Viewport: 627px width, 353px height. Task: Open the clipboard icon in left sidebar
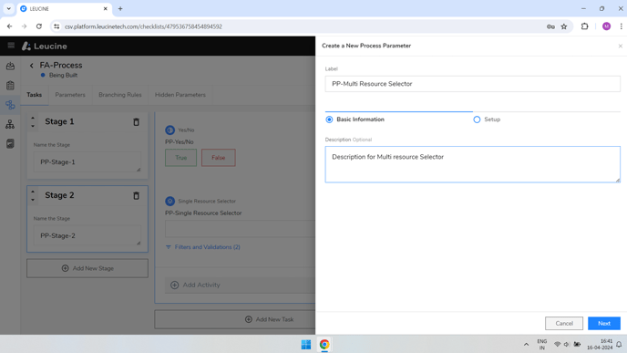tap(10, 85)
